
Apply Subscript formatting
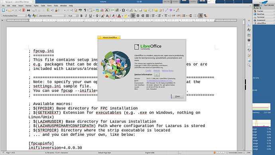point(108,16)
